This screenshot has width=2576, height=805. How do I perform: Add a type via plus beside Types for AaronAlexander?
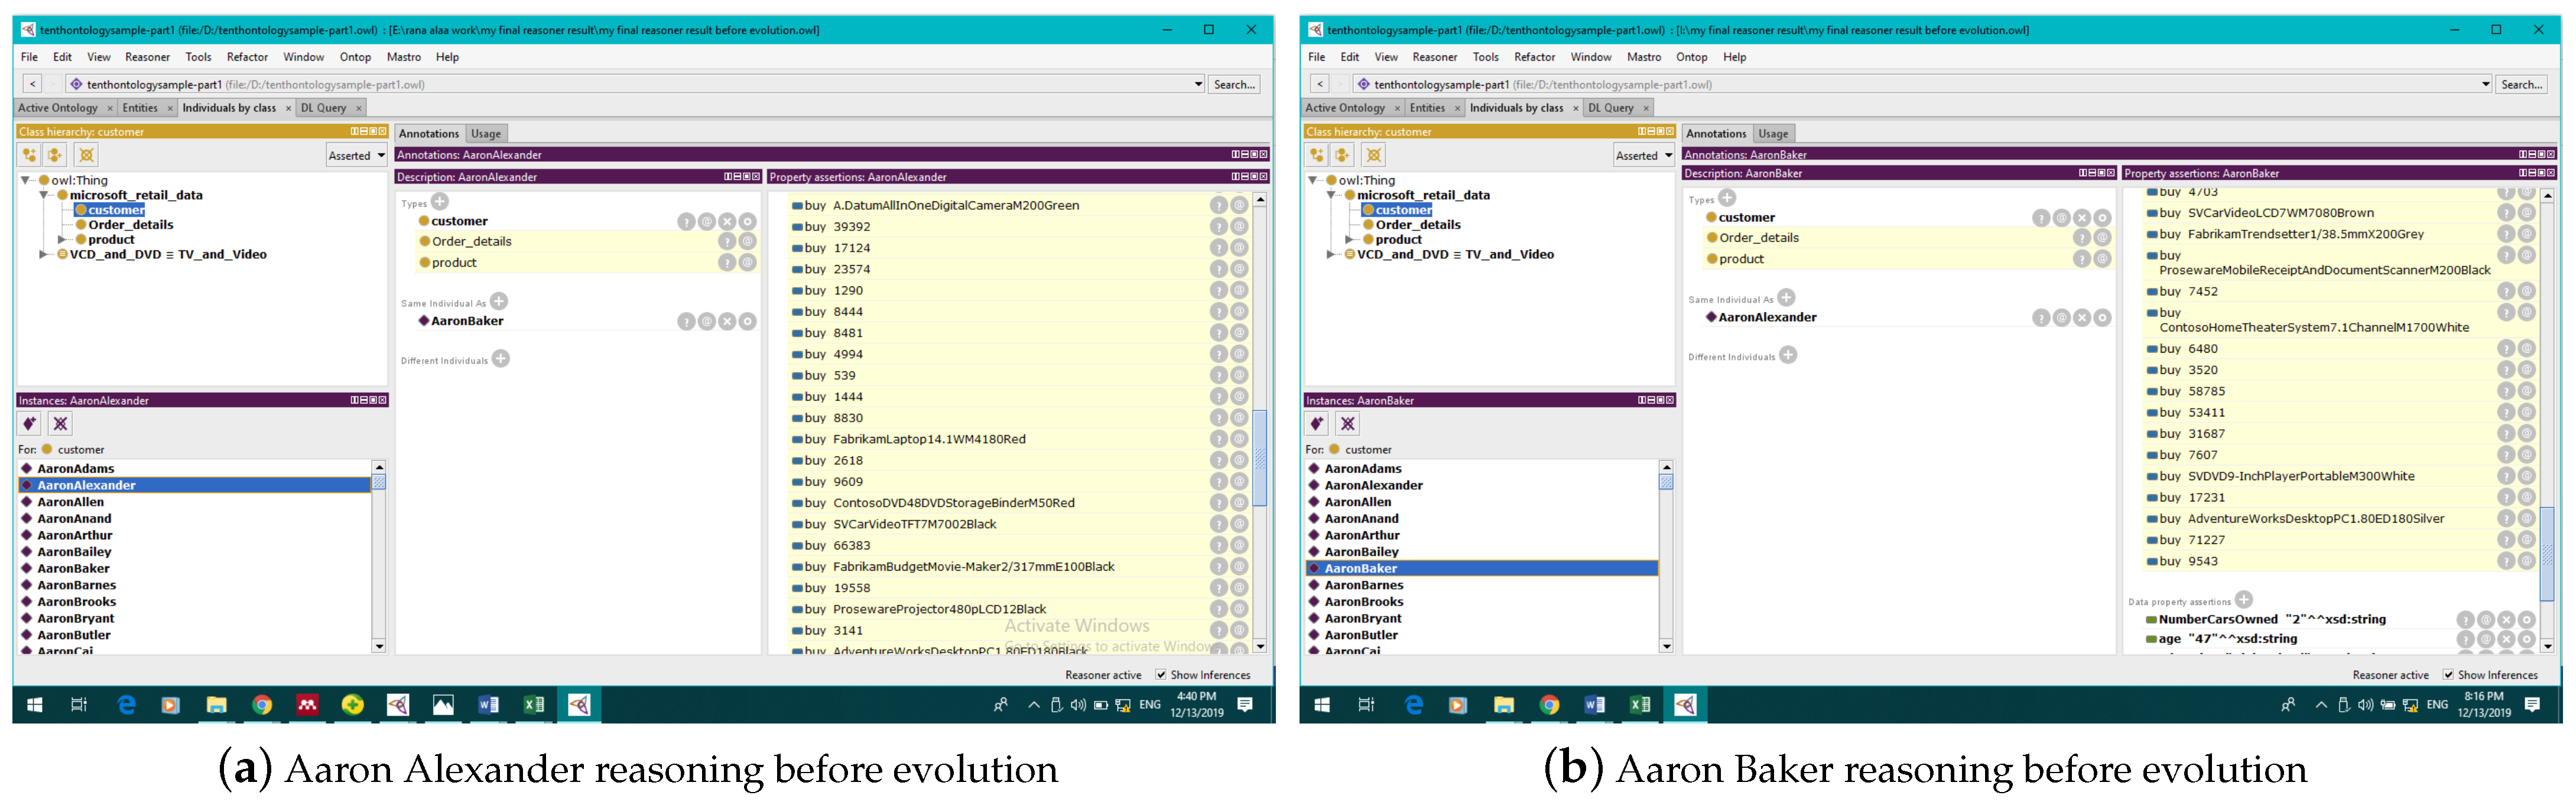pyautogui.click(x=440, y=202)
